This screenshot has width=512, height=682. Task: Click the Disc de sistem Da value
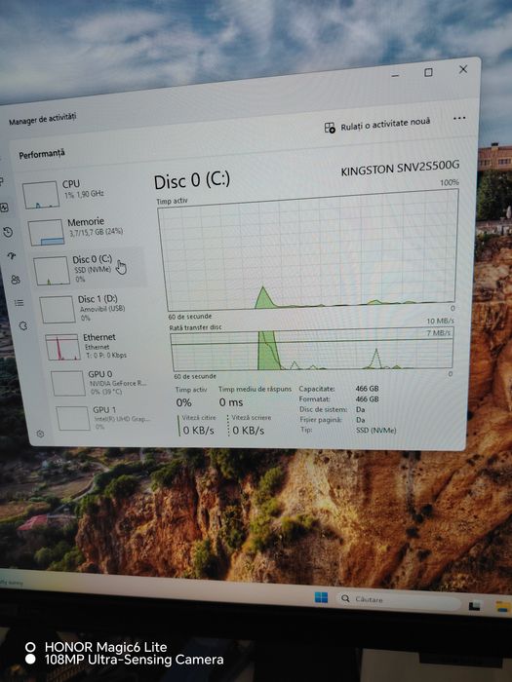(x=361, y=409)
